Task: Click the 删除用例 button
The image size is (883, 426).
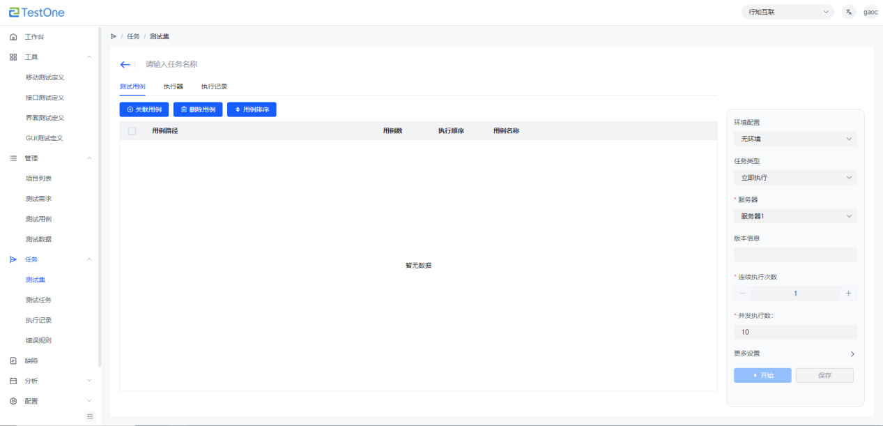Action: click(x=198, y=109)
